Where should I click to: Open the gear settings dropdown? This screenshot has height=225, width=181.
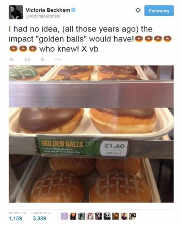[x=138, y=10]
